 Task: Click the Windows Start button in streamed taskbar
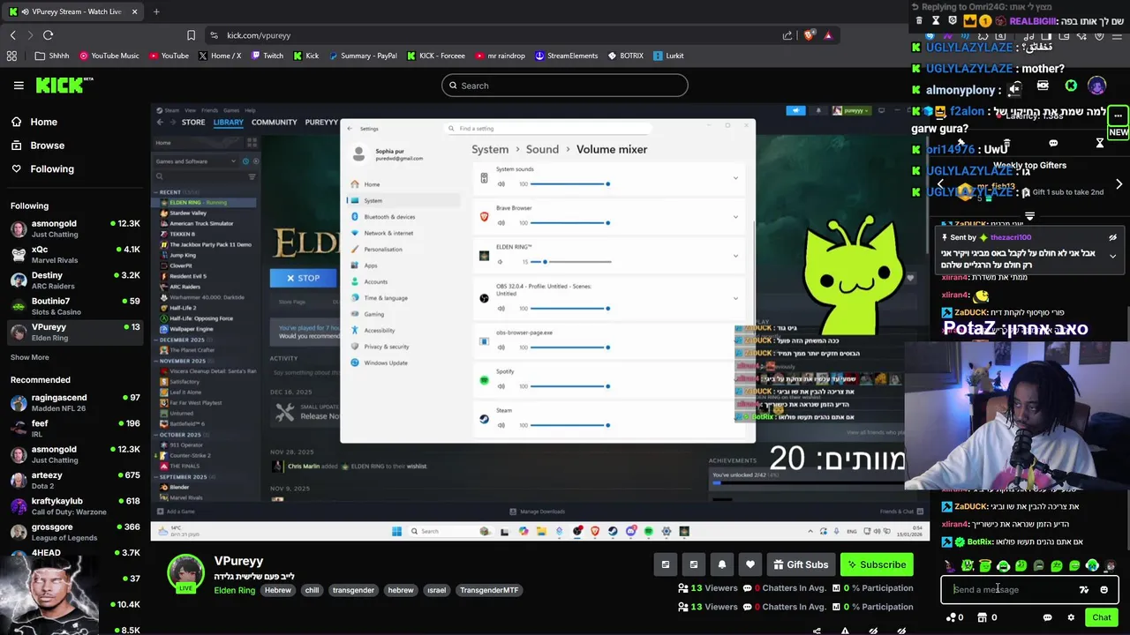pyautogui.click(x=396, y=531)
